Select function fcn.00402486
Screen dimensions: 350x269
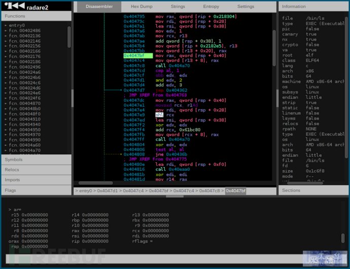pyautogui.click(x=24, y=31)
